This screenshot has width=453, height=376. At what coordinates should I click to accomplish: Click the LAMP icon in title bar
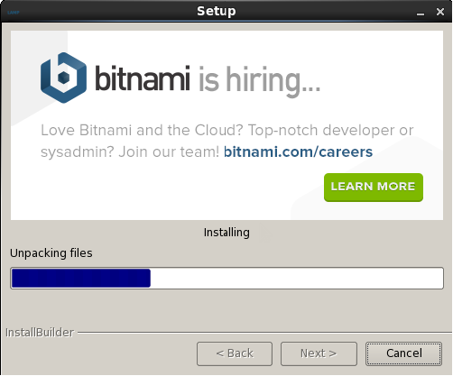pos(14,13)
